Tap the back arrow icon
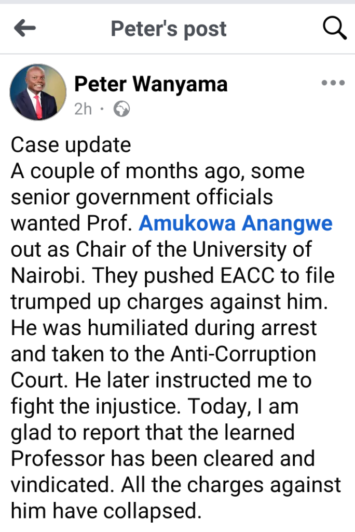Screen dimensions: 355x532 tap(25, 29)
